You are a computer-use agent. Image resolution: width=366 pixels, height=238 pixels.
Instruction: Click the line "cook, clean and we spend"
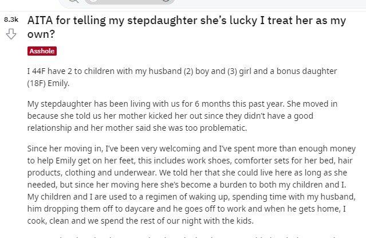[x=140, y=221]
